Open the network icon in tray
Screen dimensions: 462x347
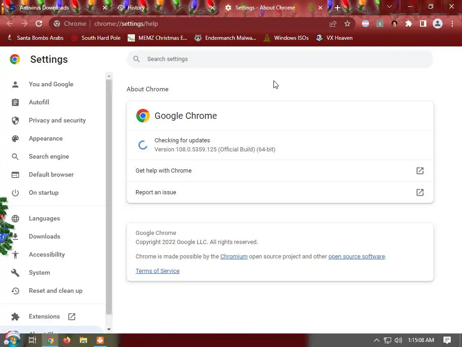pyautogui.click(x=388, y=340)
